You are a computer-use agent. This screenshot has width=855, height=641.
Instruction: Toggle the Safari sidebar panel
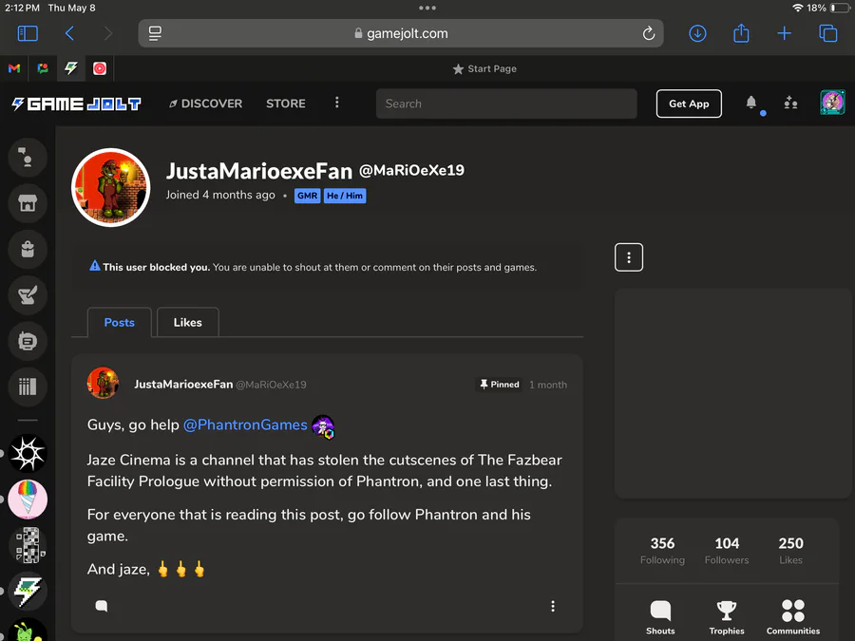click(x=28, y=33)
